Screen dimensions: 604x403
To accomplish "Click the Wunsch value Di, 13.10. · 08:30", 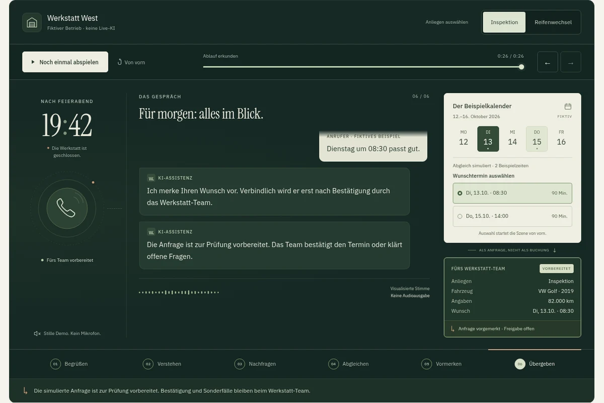I will (553, 311).
